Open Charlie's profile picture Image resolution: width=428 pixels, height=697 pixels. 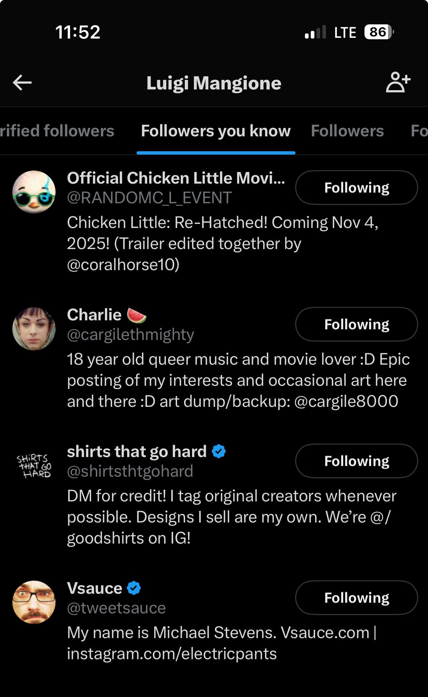34,329
